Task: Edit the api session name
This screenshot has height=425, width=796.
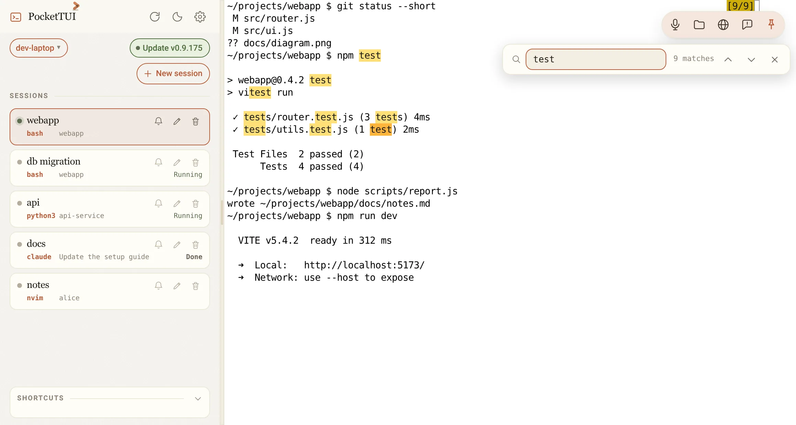Action: click(177, 203)
